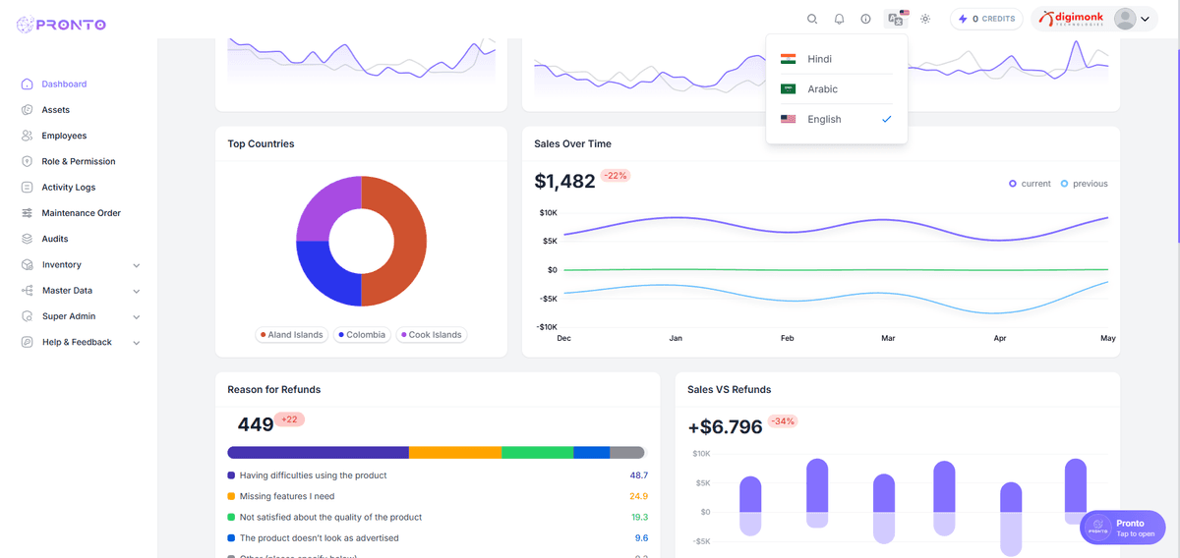Open the notifications bell

839,19
